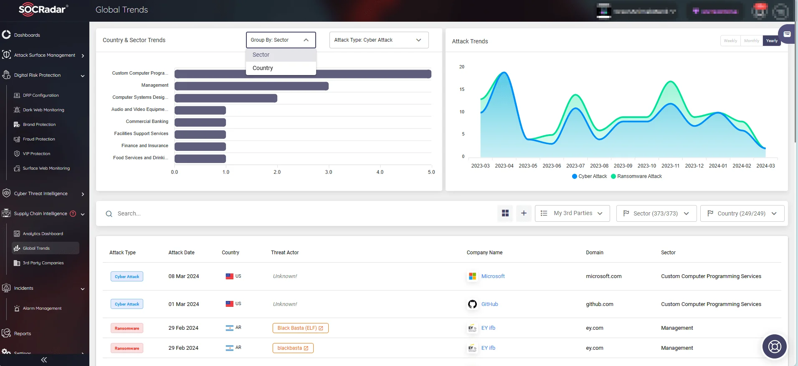This screenshot has height=366, width=798.
Task: Open the Microsoft company link
Action: click(x=493, y=276)
